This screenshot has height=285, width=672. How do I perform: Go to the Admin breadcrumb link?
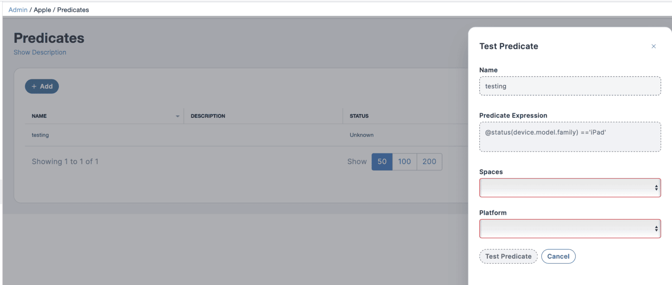[18, 9]
